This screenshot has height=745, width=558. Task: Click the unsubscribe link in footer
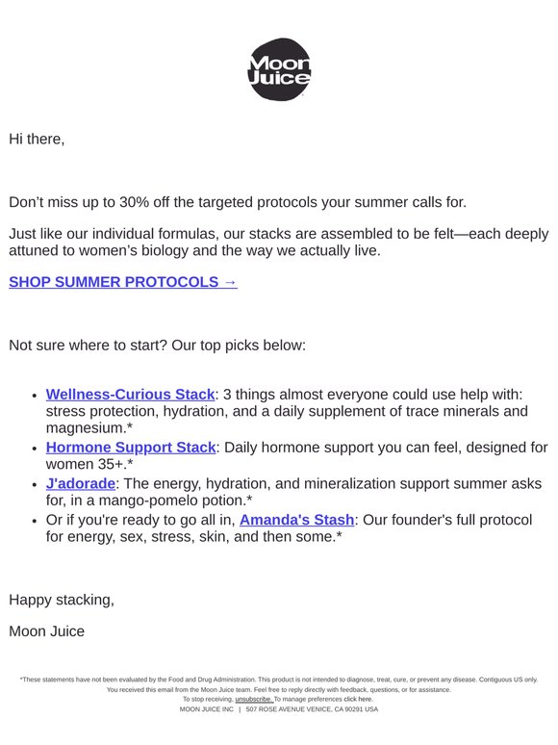tap(254, 699)
